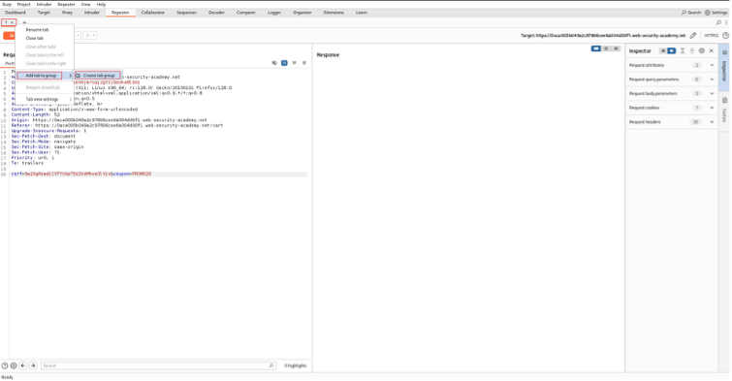Open the Help menu
This screenshot has width=732, height=381.
101,4
